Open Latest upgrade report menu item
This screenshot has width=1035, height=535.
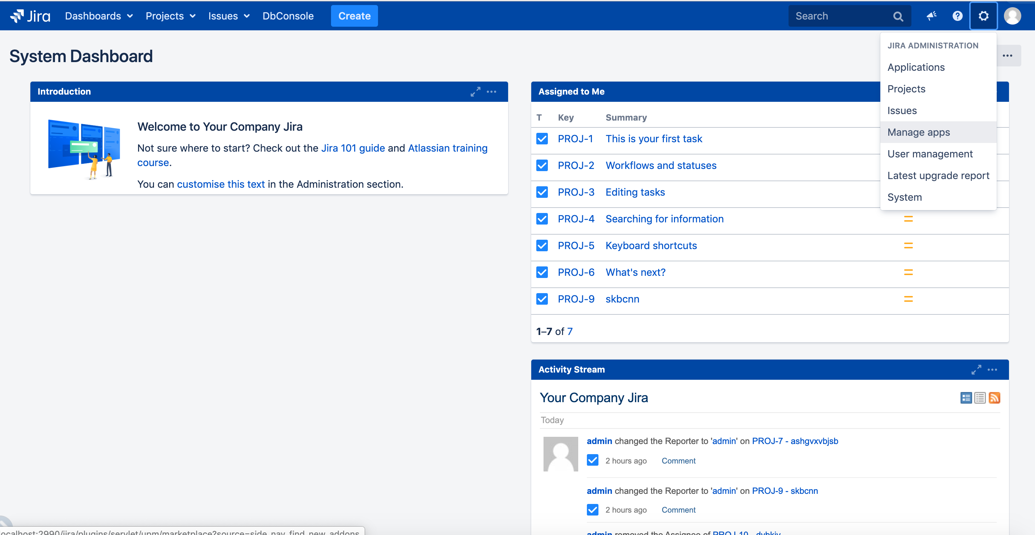(x=938, y=175)
